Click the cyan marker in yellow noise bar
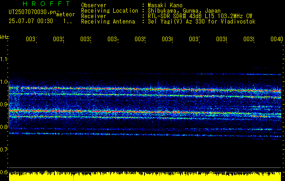 pos(73,178)
